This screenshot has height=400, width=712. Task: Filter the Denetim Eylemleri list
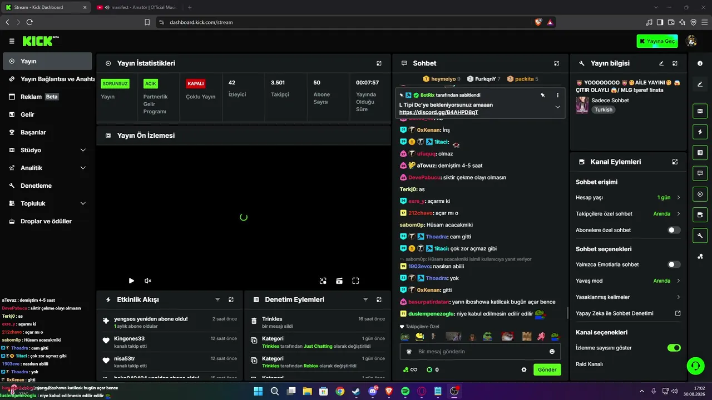coord(365,299)
